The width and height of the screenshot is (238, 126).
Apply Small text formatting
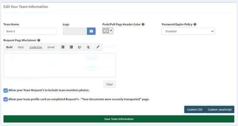click(x=51, y=47)
